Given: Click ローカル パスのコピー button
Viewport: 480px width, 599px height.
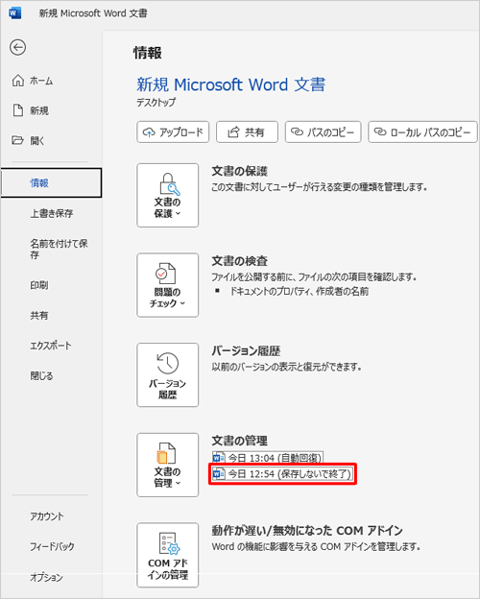Looking at the screenshot, I should click(422, 132).
